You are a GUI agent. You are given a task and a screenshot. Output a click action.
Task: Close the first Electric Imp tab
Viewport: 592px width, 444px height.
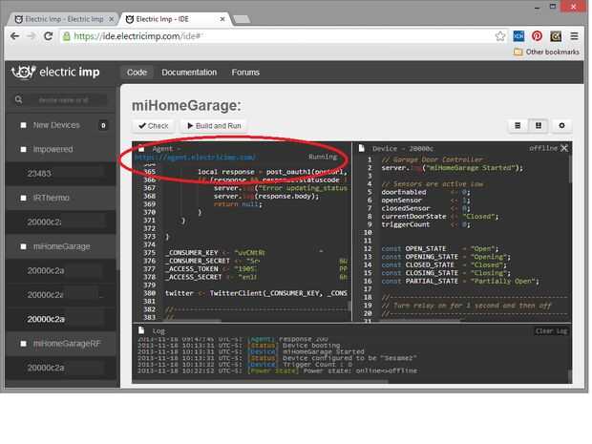coord(112,19)
